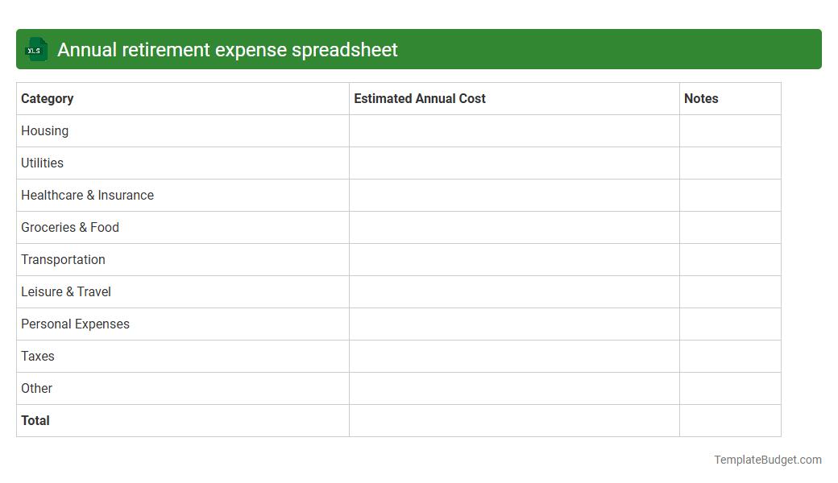Screen dimensions: 838x483
Task: Select the Notes column header
Action: coord(700,98)
